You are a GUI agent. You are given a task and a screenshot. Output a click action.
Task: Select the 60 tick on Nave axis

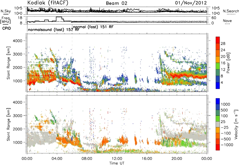point(214,18)
